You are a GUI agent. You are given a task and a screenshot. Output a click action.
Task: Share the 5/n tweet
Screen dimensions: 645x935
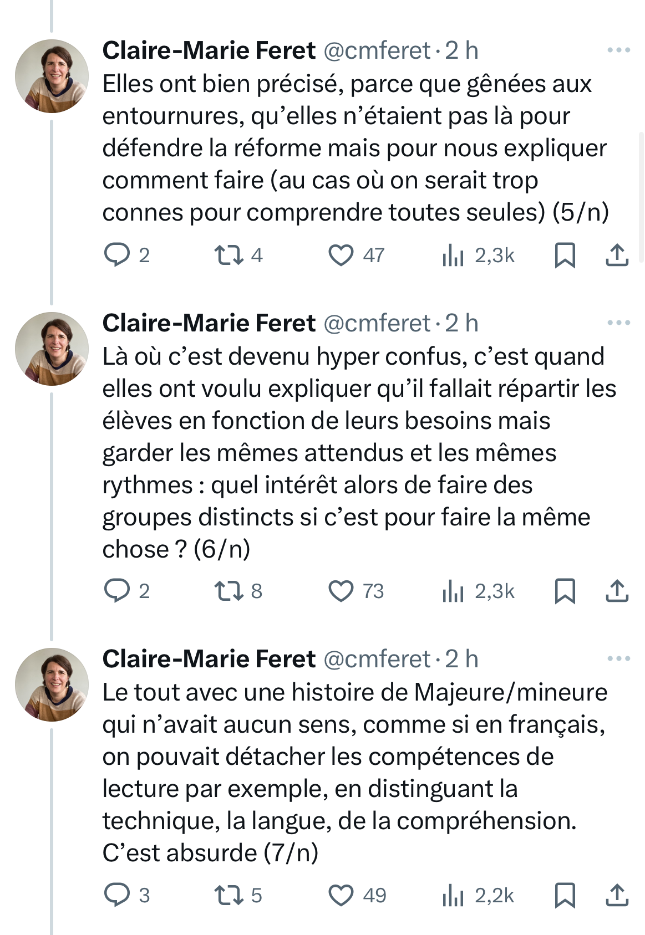(x=617, y=256)
